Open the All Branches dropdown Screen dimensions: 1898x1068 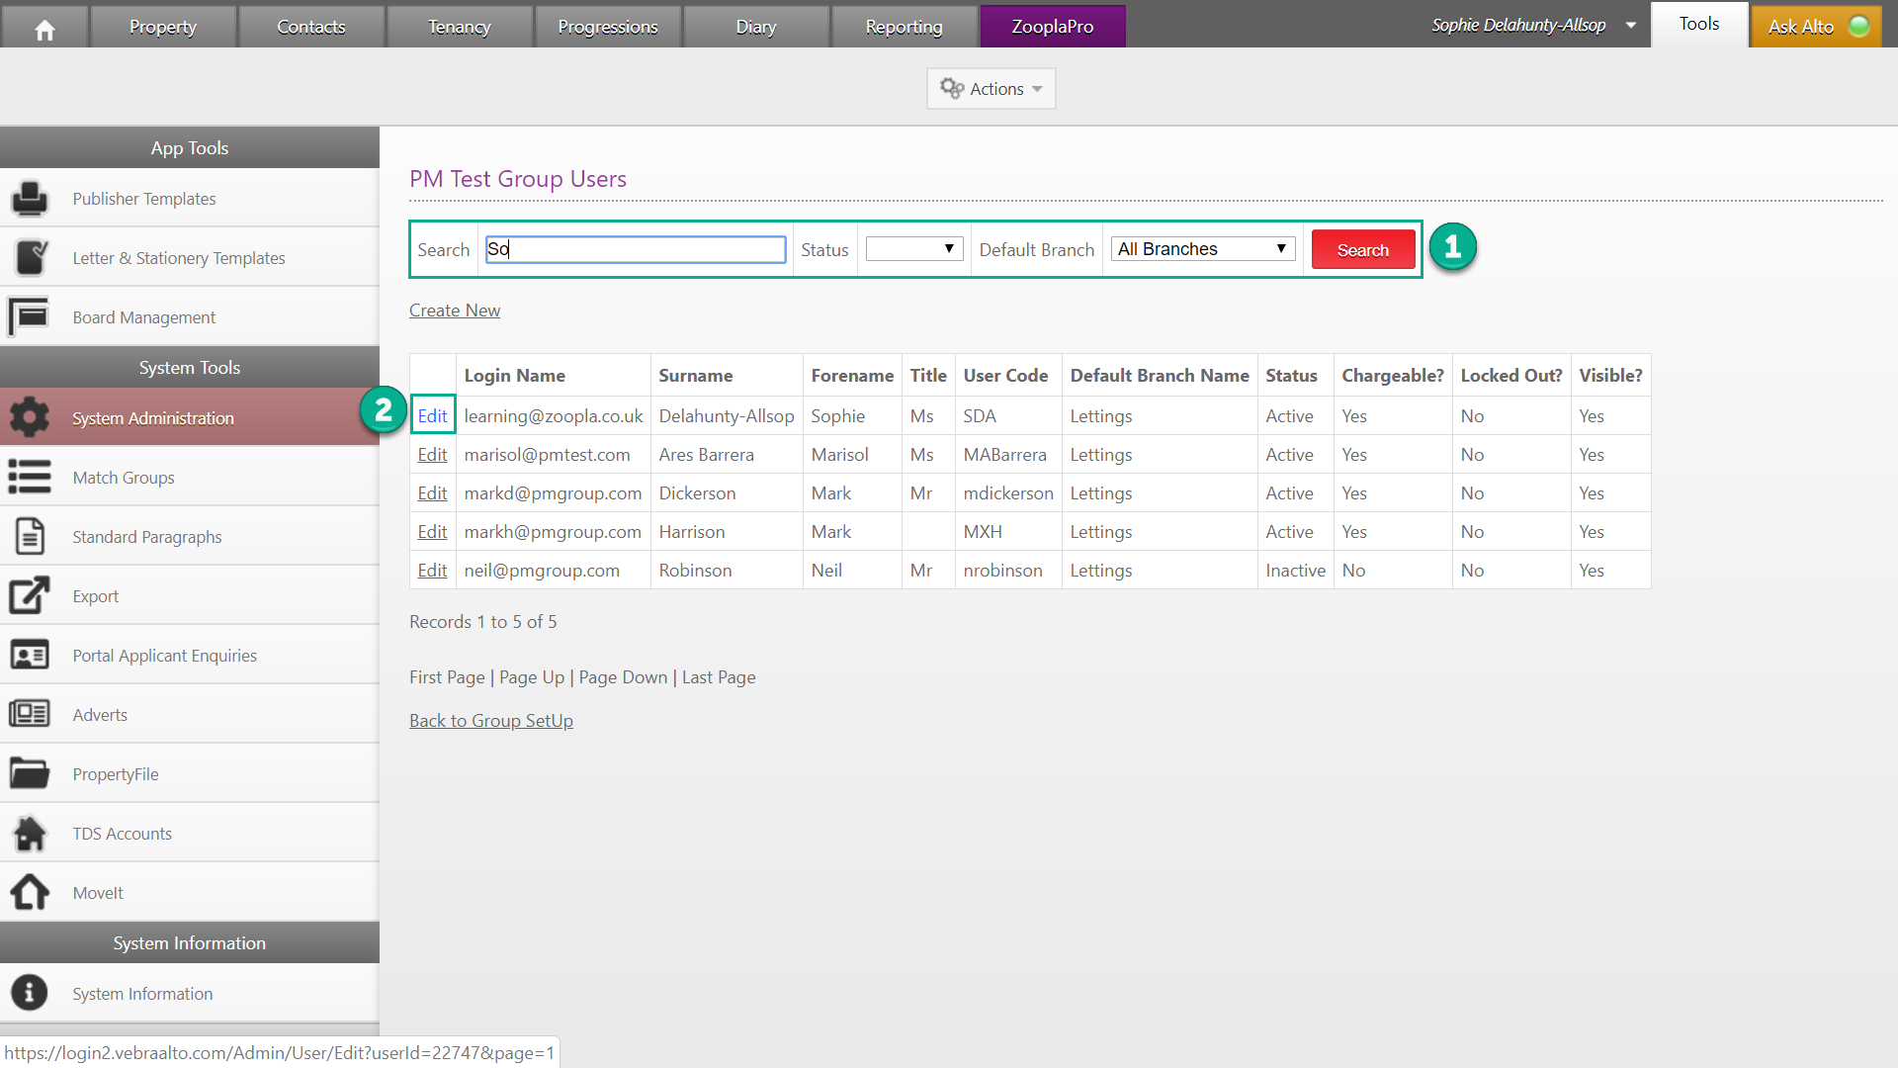(x=1202, y=249)
